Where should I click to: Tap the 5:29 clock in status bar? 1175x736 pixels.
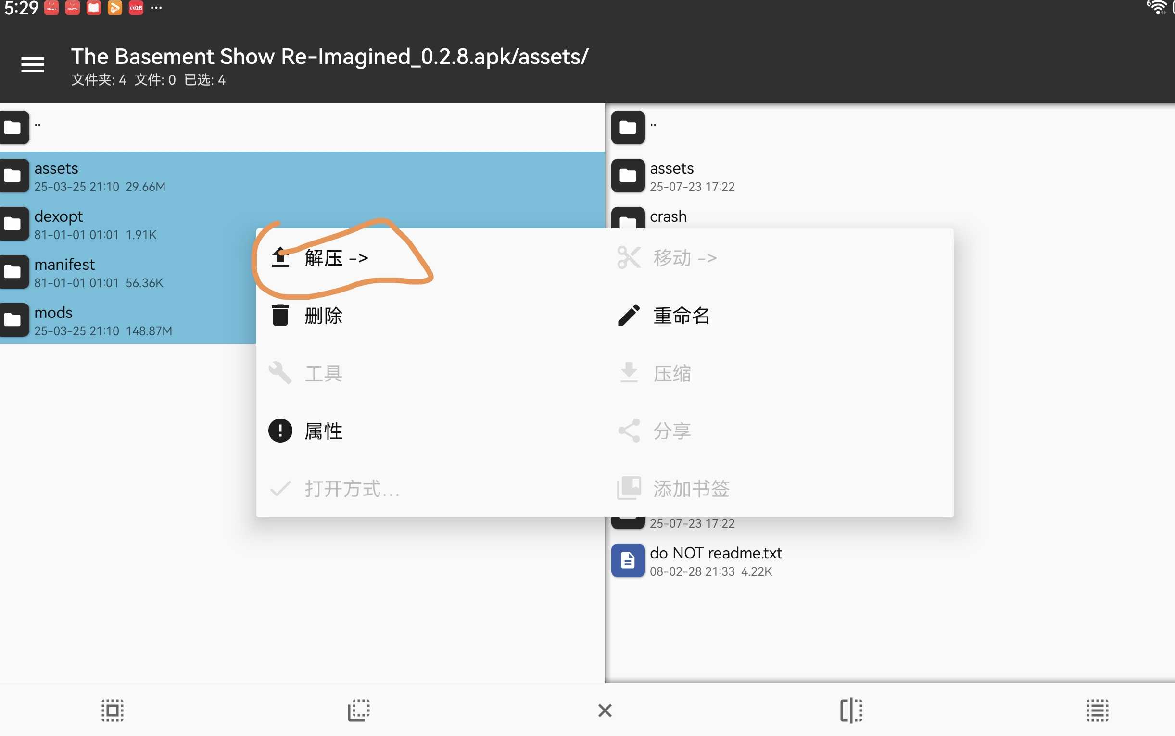[x=22, y=8]
